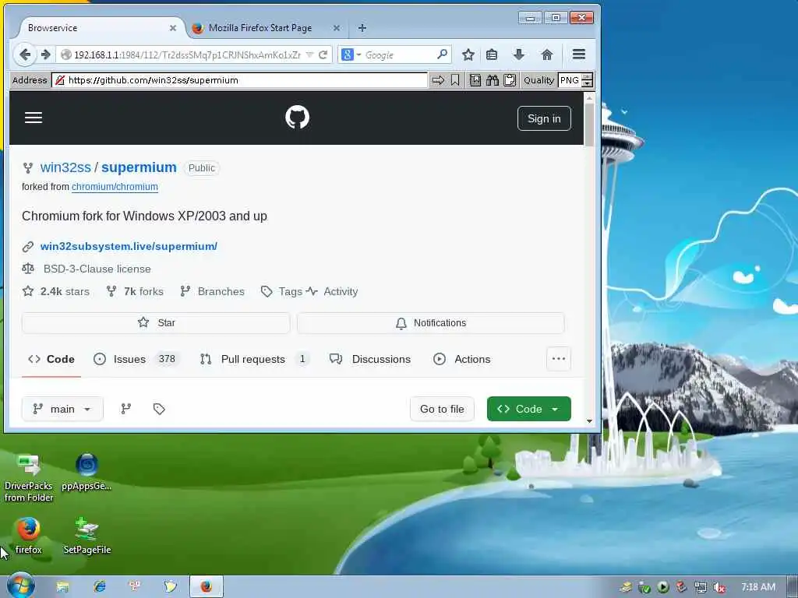Open the BSD-3-Clause license link
The image size is (798, 598).
point(97,269)
